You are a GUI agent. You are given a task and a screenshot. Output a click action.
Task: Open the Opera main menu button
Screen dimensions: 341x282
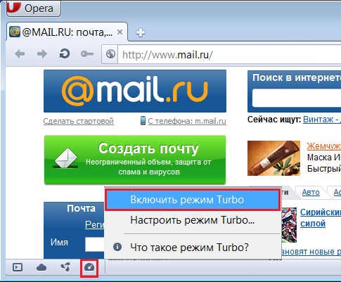click(x=34, y=8)
